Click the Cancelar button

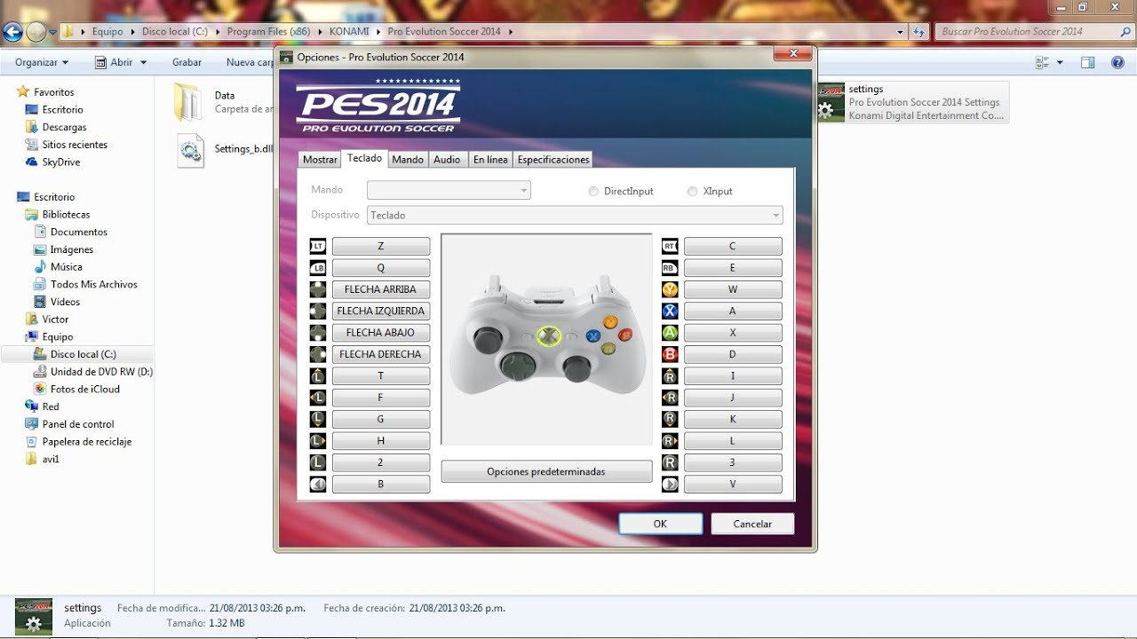(752, 524)
